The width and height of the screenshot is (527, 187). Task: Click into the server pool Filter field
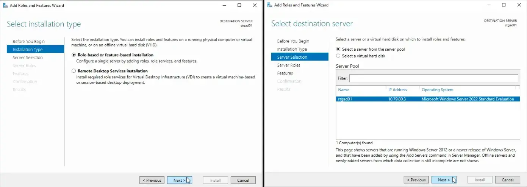[x=433, y=78]
